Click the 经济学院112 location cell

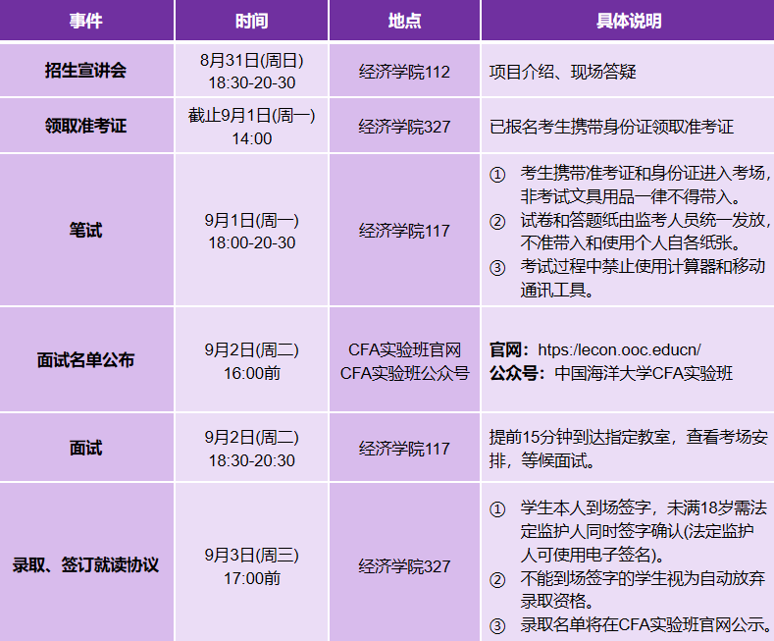tap(404, 72)
